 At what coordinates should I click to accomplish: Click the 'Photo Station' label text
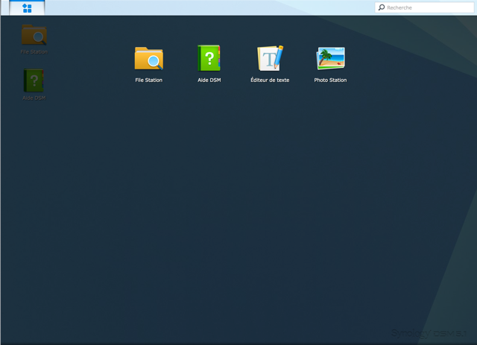click(330, 80)
